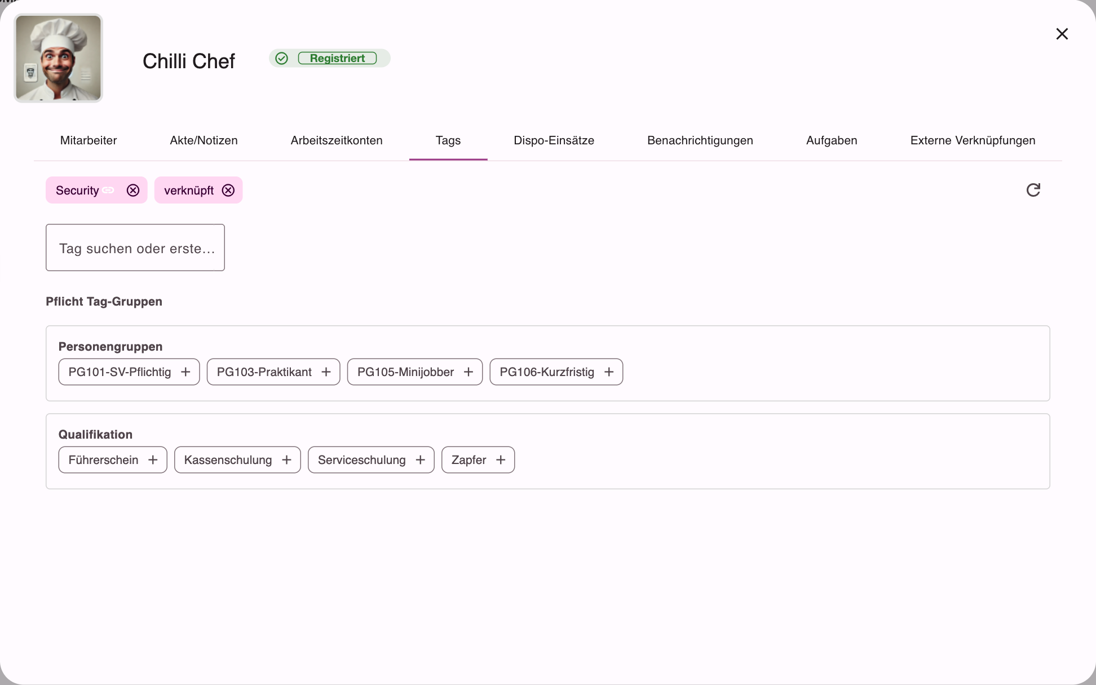1096x685 pixels.
Task: Click the Personengruppen group title
Action: click(x=111, y=347)
